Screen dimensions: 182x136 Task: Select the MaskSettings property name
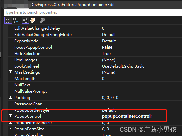[x=27, y=72]
